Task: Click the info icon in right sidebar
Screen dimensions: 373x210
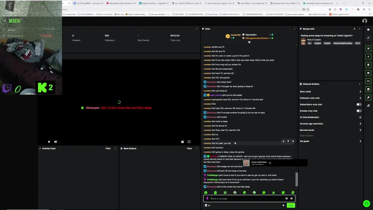Action: pos(368,30)
